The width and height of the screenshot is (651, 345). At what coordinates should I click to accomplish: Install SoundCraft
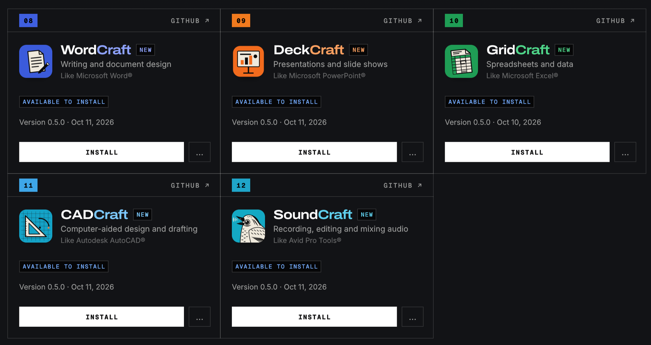[314, 317]
